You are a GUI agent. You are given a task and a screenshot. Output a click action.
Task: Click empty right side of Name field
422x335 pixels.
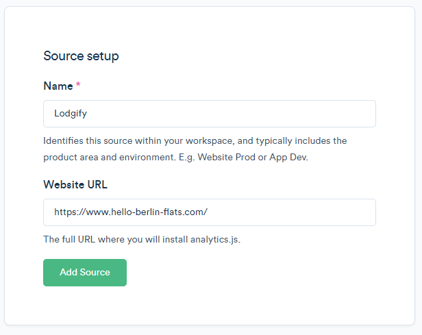click(308, 114)
